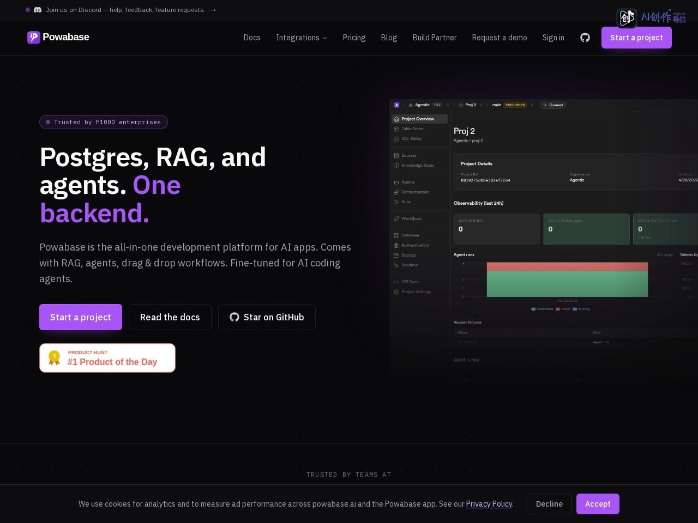Click the Agent runs chart area
The image size is (698, 523).
pyautogui.click(x=567, y=279)
